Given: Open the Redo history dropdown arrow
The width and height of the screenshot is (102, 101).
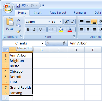Looking at the screenshot, I should (x=36, y=6).
